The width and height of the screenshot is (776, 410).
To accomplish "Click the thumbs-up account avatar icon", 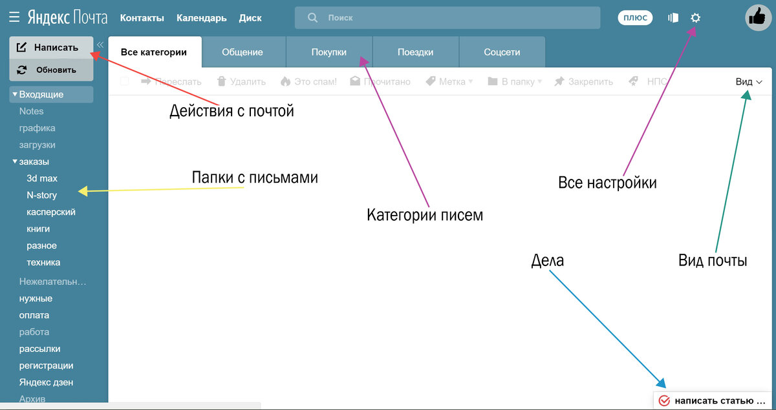I will 758,17.
